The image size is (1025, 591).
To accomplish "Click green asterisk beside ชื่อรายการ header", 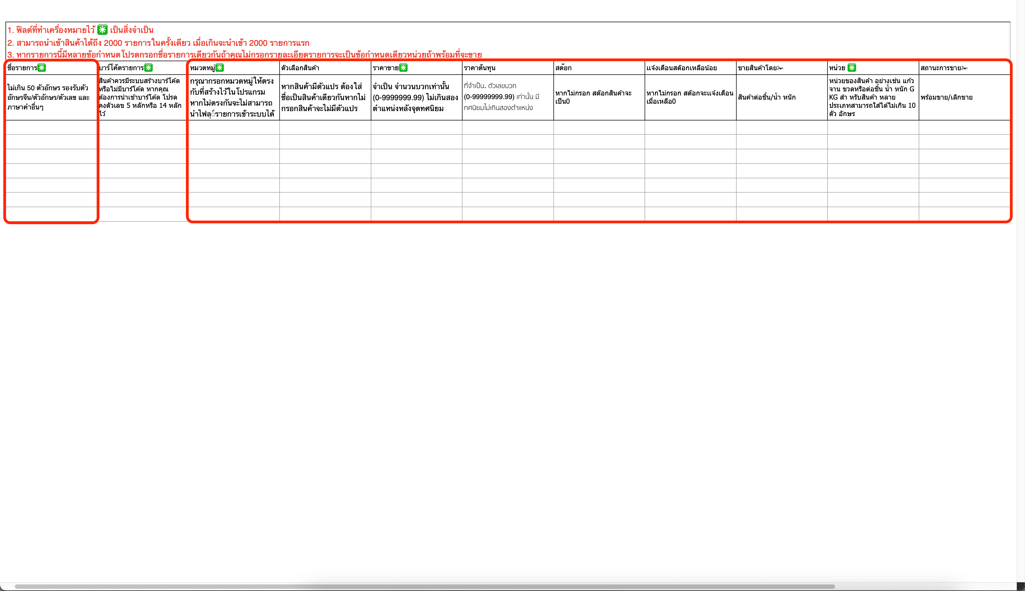I will (x=42, y=68).
